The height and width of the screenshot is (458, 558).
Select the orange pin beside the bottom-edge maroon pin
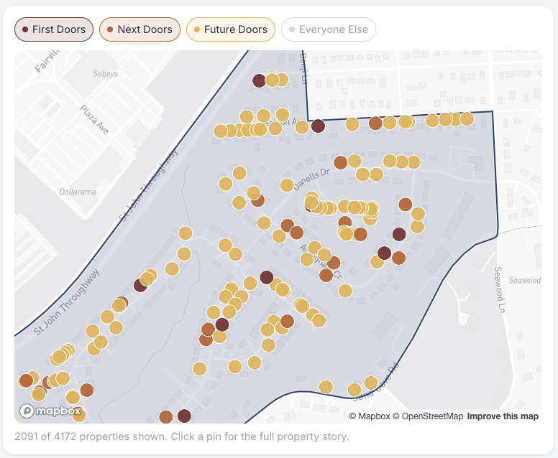pos(166,417)
